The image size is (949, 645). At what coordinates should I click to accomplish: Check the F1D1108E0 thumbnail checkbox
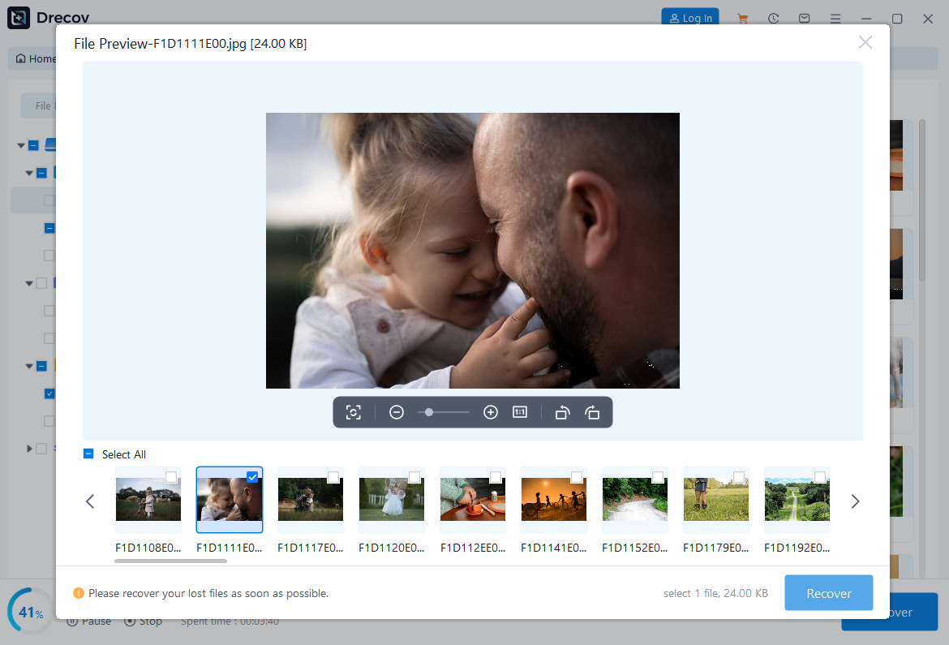click(x=171, y=477)
